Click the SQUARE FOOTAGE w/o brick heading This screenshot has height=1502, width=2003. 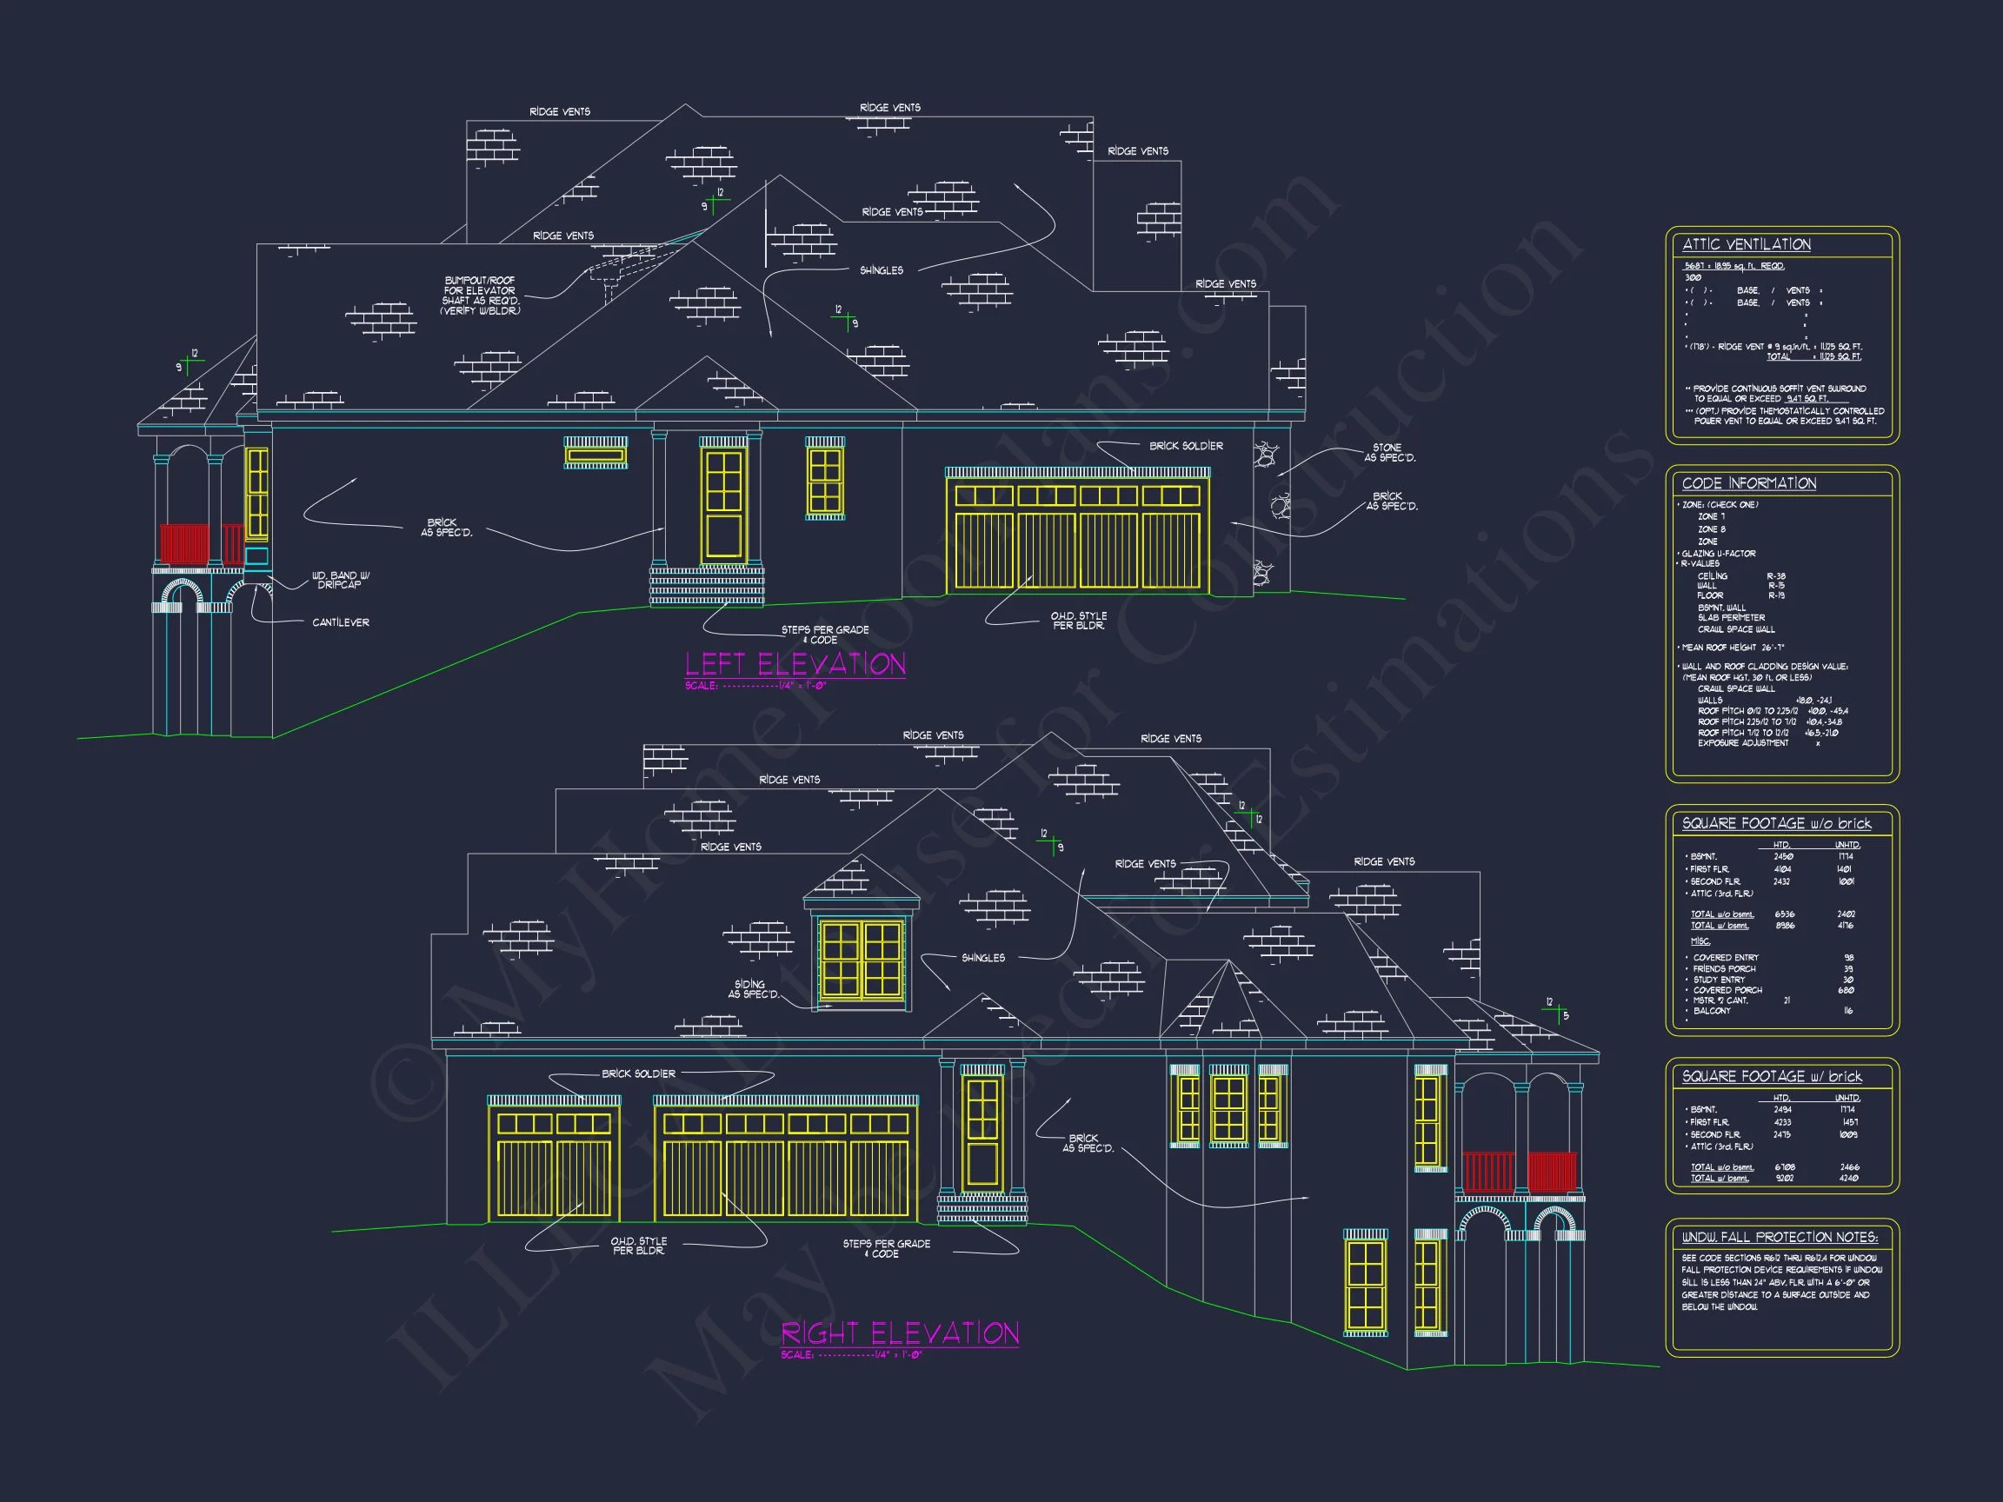click(1776, 823)
